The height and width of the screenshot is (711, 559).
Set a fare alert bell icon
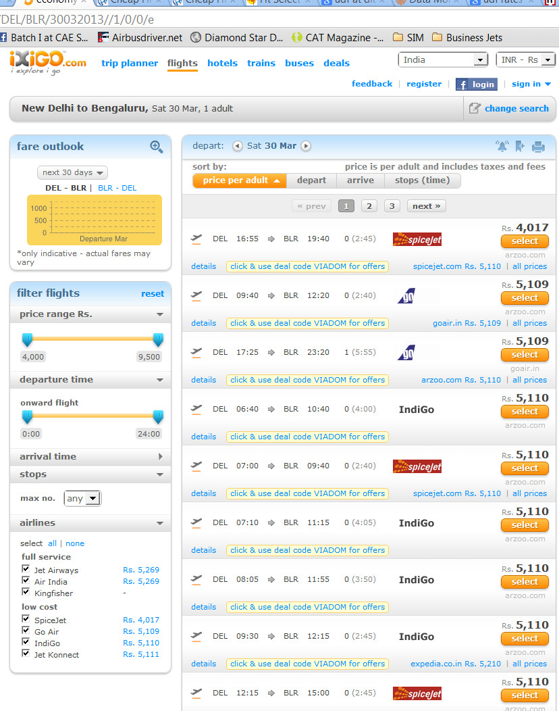(502, 146)
